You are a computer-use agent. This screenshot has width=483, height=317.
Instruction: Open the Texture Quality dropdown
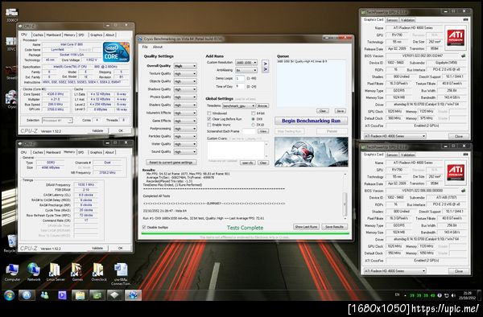pyautogui.click(x=185, y=73)
